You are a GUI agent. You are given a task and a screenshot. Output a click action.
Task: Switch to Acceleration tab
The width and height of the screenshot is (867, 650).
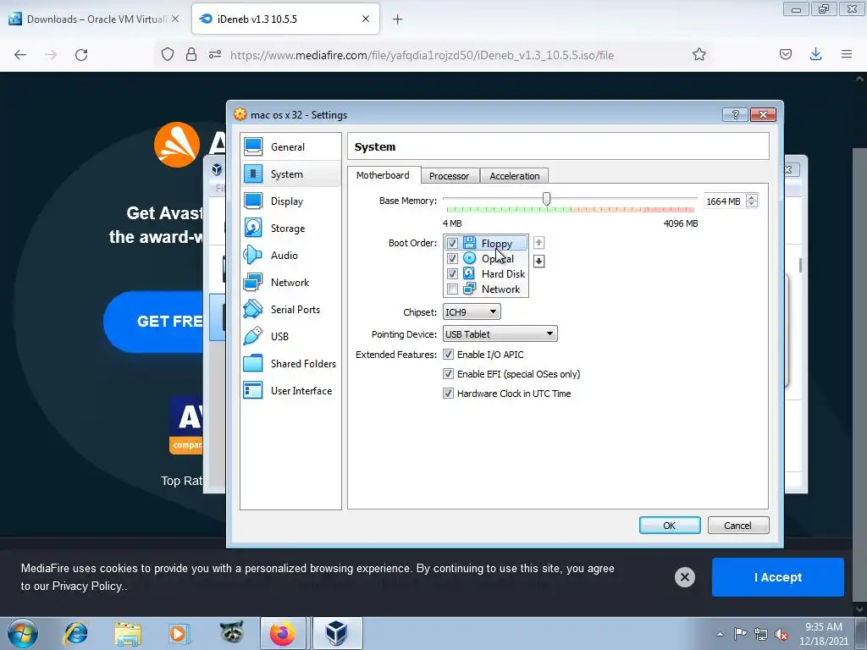click(514, 176)
